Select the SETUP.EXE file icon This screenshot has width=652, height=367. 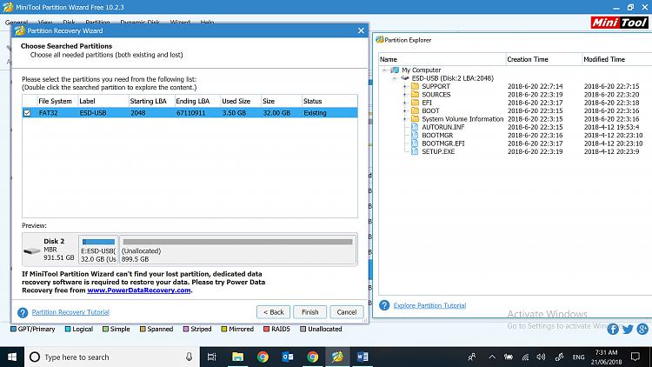415,151
